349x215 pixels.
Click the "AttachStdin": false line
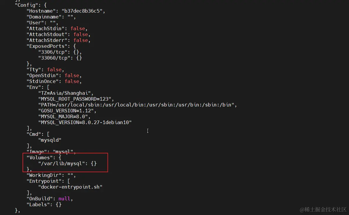tap(57, 28)
